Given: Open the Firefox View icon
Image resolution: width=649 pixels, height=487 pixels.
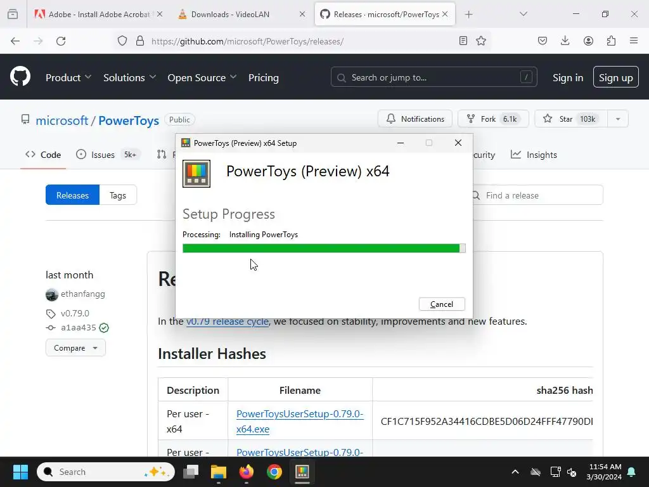Looking at the screenshot, I should click(x=13, y=14).
